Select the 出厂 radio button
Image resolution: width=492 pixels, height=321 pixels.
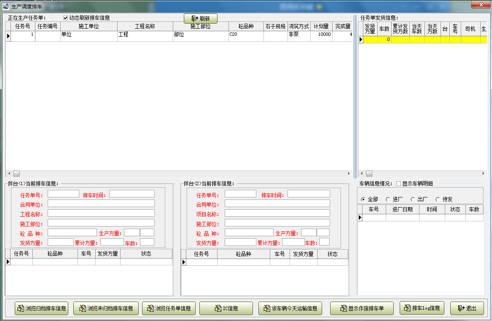(x=413, y=199)
